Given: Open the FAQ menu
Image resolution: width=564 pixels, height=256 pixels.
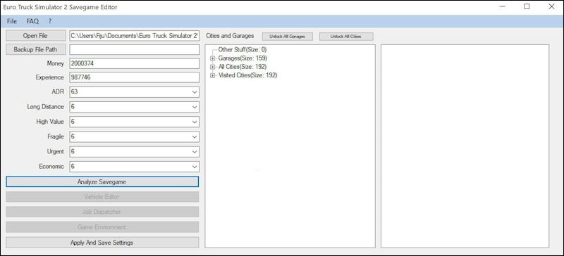Looking at the screenshot, I should tap(32, 21).
